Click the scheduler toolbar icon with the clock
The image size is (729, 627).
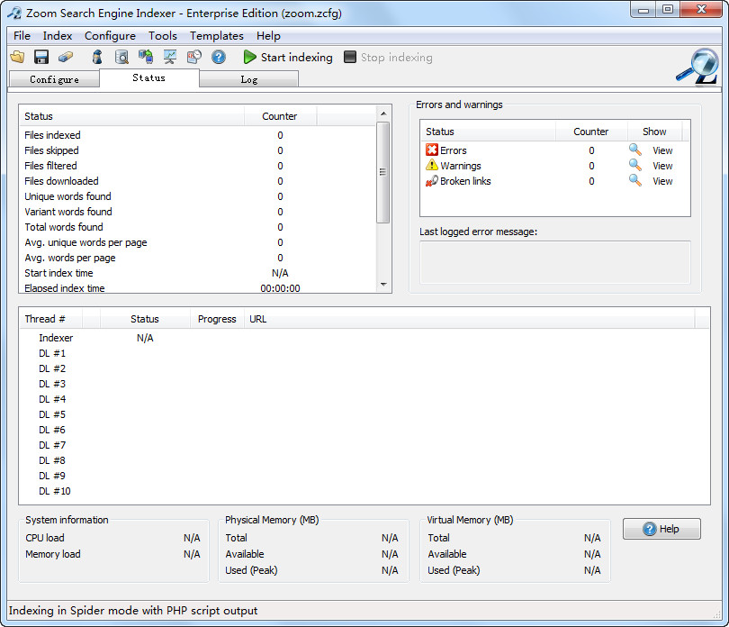pyautogui.click(x=194, y=56)
